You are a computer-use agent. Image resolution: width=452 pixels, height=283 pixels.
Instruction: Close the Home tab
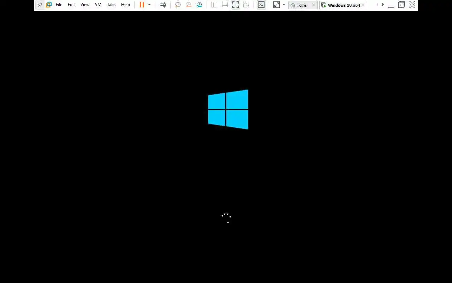point(314,5)
